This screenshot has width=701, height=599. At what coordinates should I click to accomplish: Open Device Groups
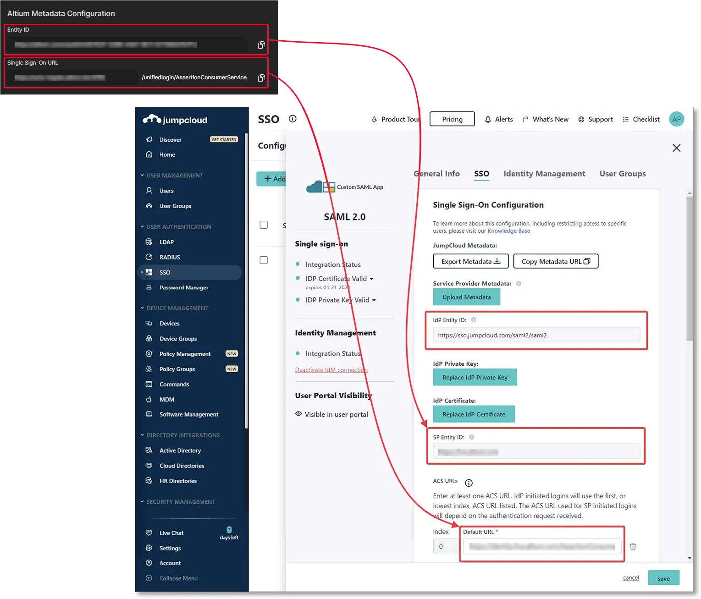tap(178, 339)
